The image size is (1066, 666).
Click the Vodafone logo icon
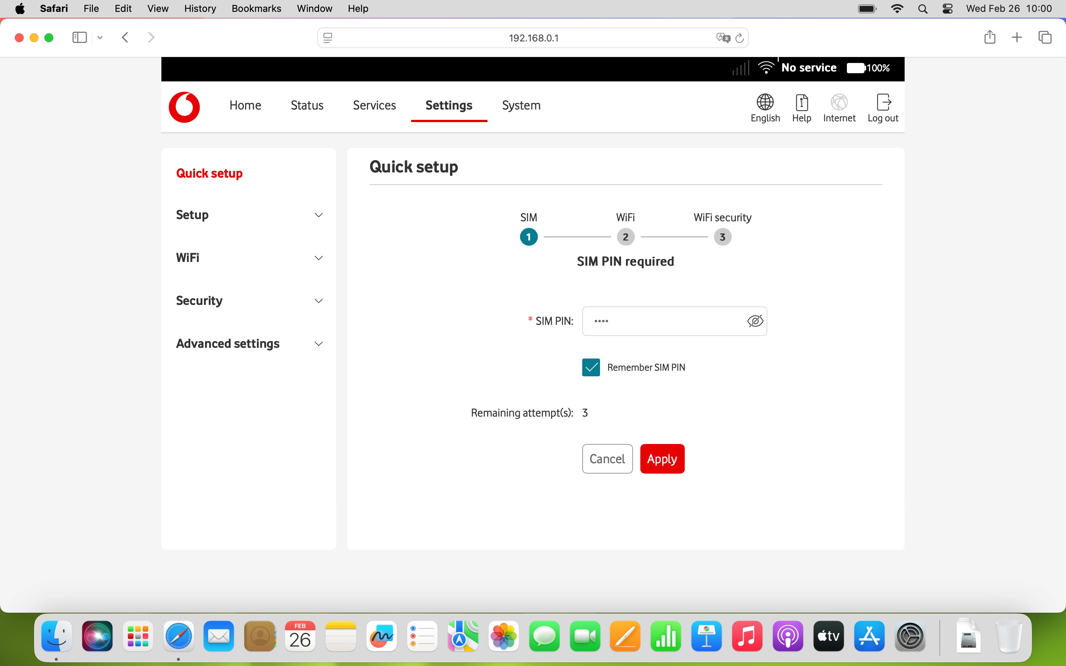click(x=184, y=107)
